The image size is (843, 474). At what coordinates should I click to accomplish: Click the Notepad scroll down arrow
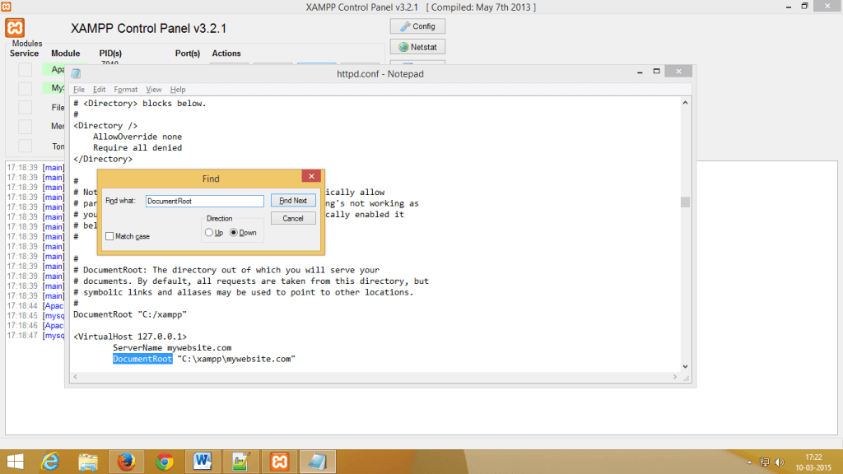pos(685,366)
